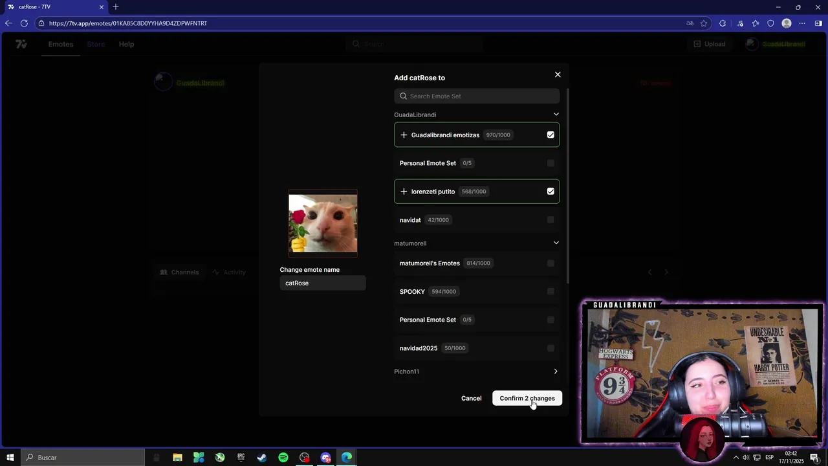This screenshot has height=466, width=828.
Task: Open Epic Games Launcher from taskbar
Action: click(x=241, y=458)
